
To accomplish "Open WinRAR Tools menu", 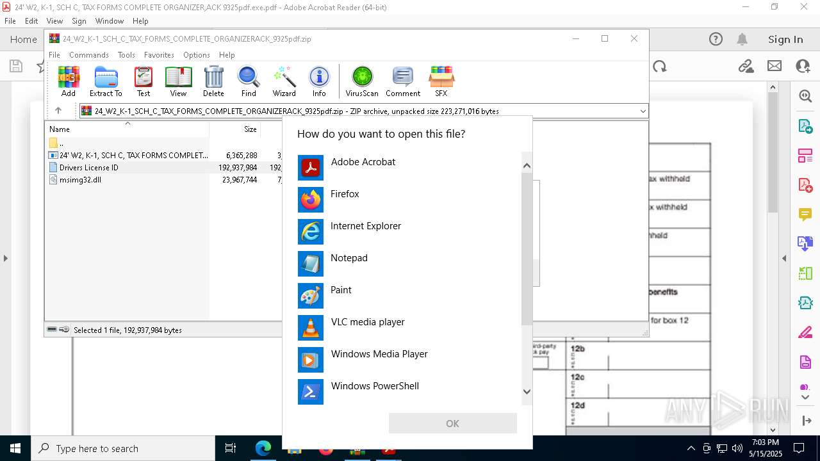I will [x=126, y=55].
